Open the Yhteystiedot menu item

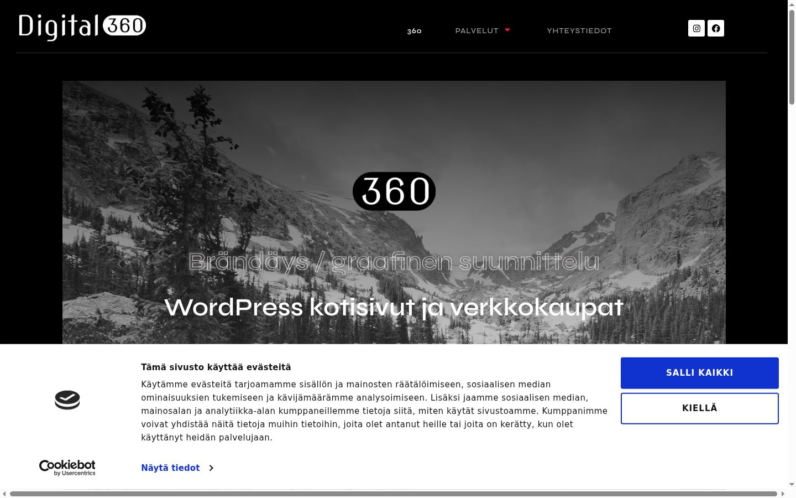(x=579, y=31)
